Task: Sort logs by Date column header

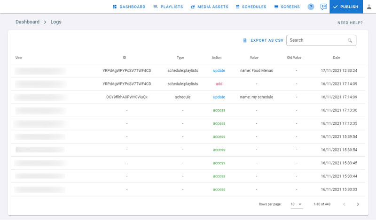Action: pos(337,58)
